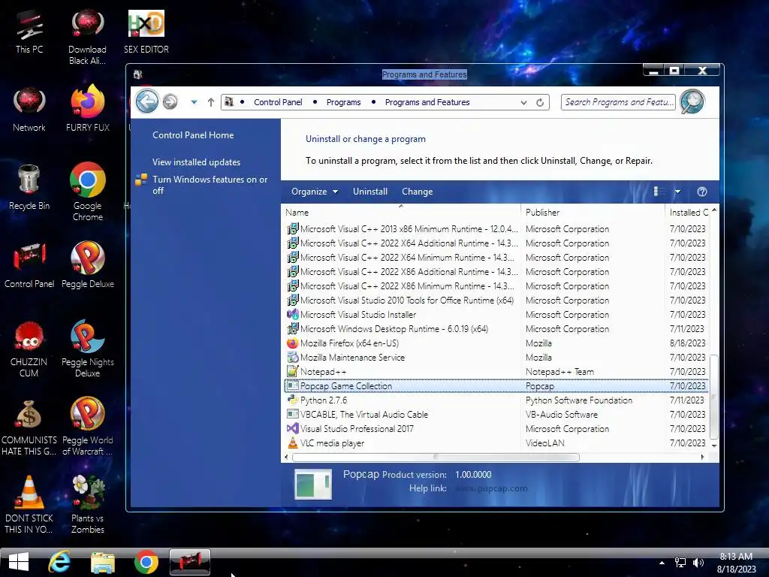Image resolution: width=769 pixels, height=577 pixels.
Task: Open the SEX EDITOR HxD desktop icon
Action: [146, 32]
